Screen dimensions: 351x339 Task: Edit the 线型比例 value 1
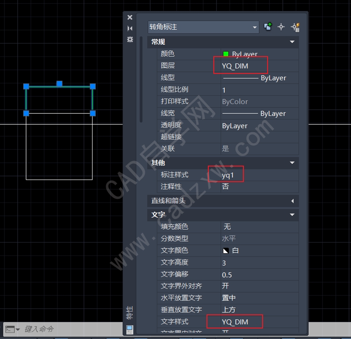click(x=260, y=90)
